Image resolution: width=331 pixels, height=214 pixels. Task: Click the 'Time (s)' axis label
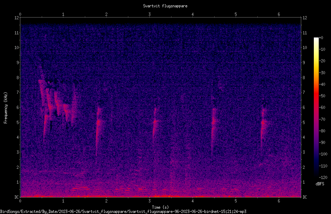[x=160, y=207]
